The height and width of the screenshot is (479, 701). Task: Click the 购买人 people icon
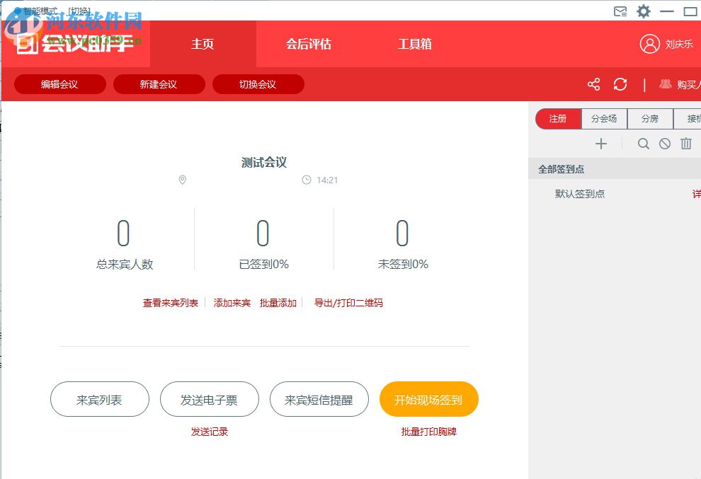coord(664,84)
